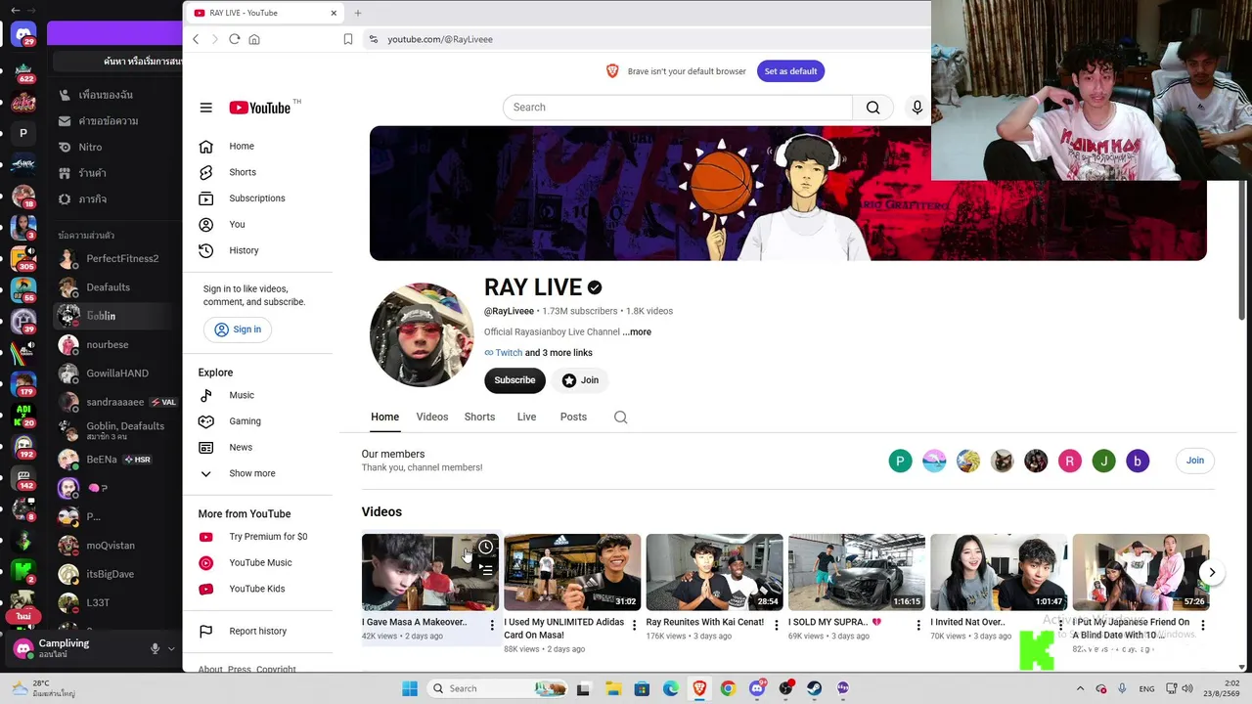1252x704 pixels.
Task: Subscribe to the RAY LIVE channel
Action: (x=514, y=380)
